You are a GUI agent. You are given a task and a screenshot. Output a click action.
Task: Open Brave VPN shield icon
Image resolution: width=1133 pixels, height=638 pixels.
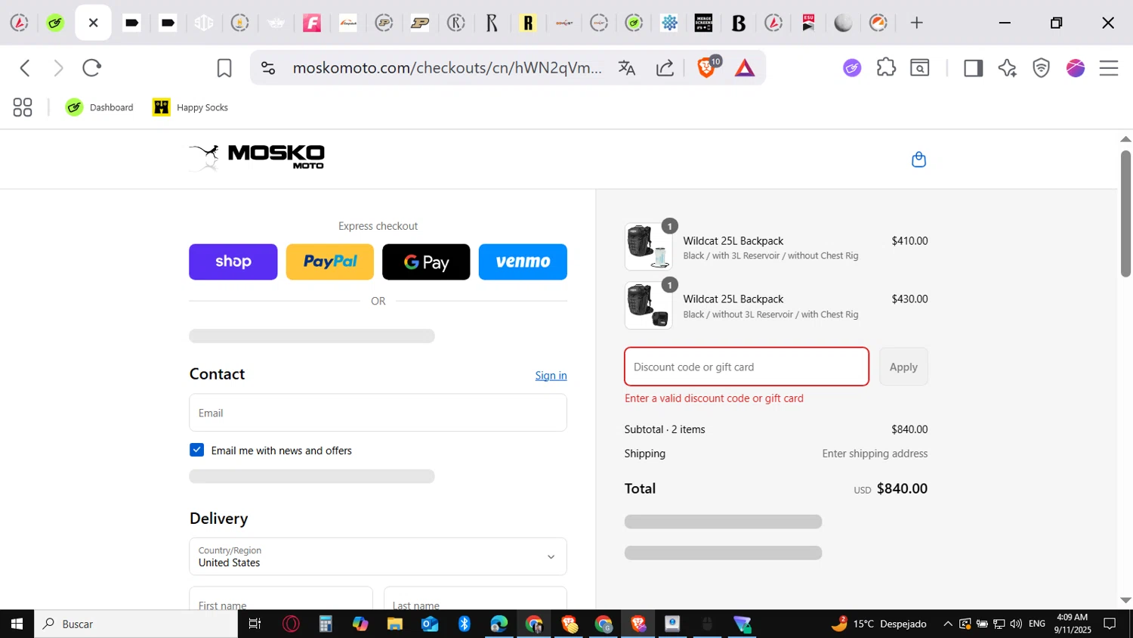(1042, 68)
